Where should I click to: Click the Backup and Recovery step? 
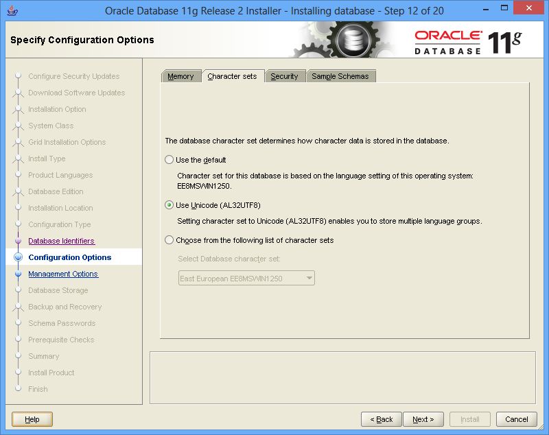tap(65, 307)
